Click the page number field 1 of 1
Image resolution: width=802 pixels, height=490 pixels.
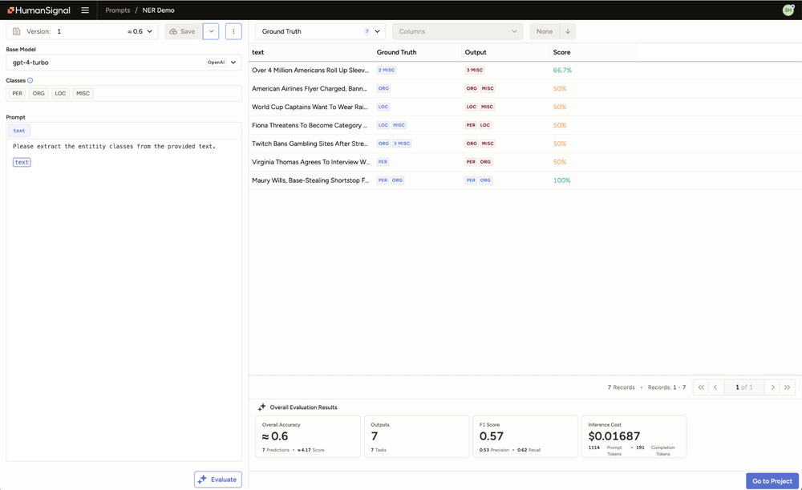pos(743,387)
